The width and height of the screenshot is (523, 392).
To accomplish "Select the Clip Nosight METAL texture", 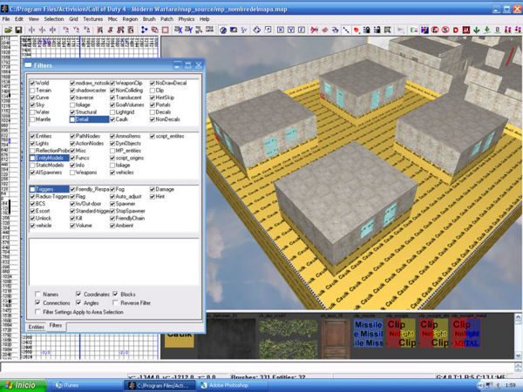I will pyautogui.click(x=466, y=334).
